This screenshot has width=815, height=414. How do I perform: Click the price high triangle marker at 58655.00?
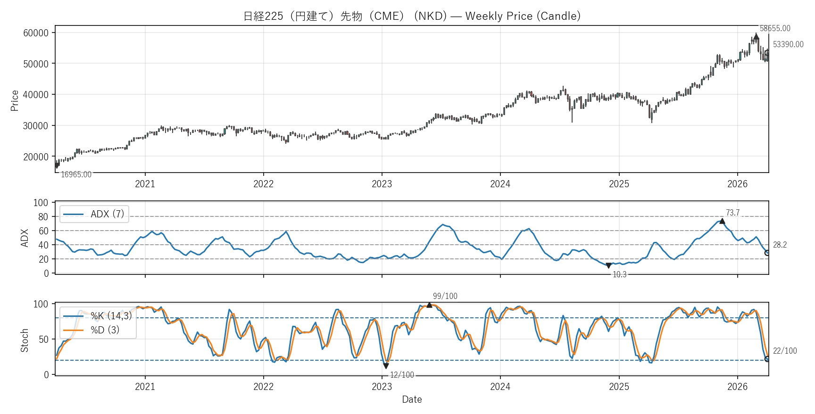(756, 37)
